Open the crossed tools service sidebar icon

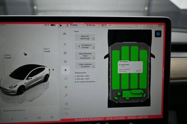(65, 44)
